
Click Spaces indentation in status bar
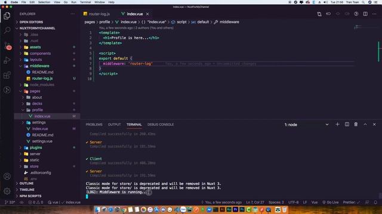[x=276, y=202]
